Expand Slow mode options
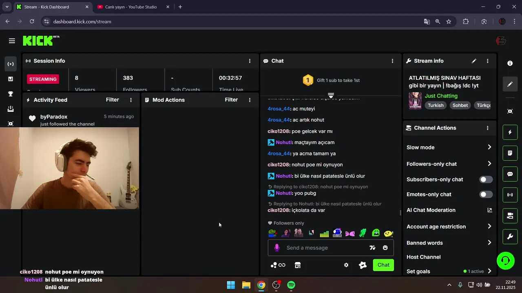The height and width of the screenshot is (293, 522). click(x=489, y=147)
